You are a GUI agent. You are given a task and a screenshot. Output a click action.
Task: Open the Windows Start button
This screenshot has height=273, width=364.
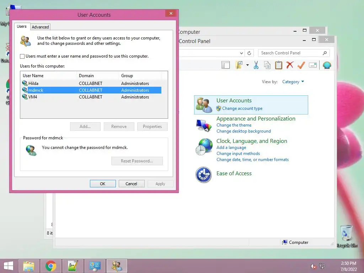tap(9, 266)
